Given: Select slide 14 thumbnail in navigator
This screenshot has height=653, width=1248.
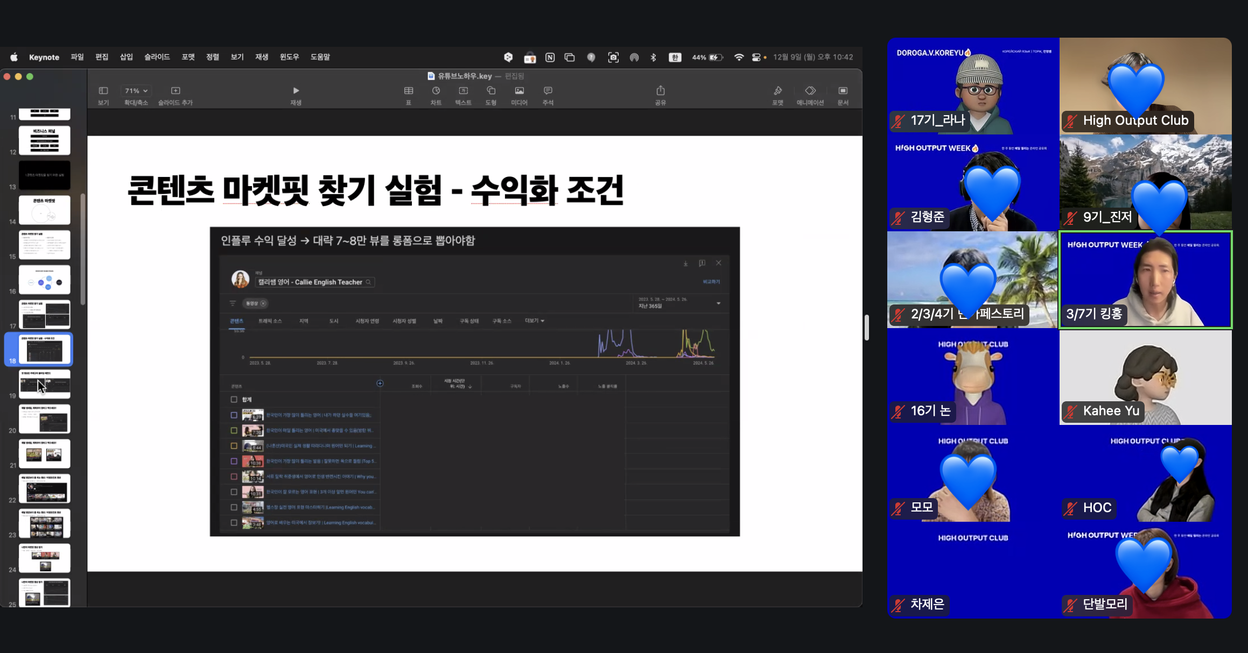Looking at the screenshot, I should 45,210.
